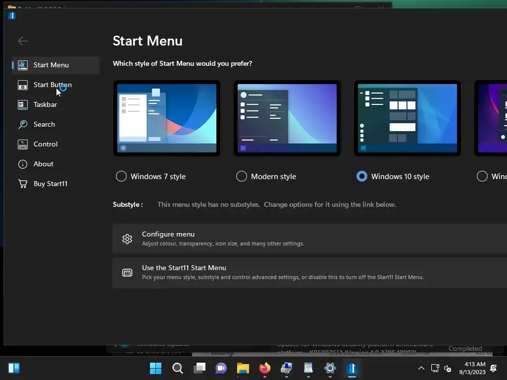Expand Use the Start11 Start Menu
Image resolution: width=507 pixels, height=380 pixels.
309,273
